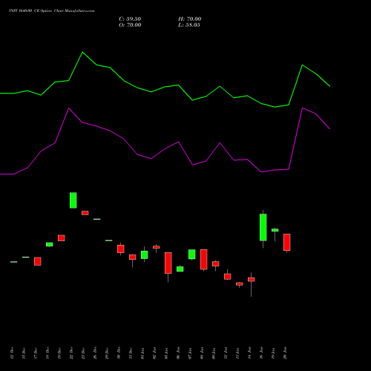Click the '22 Dec' date axis label
This screenshot has height=371, width=371.
71,353
